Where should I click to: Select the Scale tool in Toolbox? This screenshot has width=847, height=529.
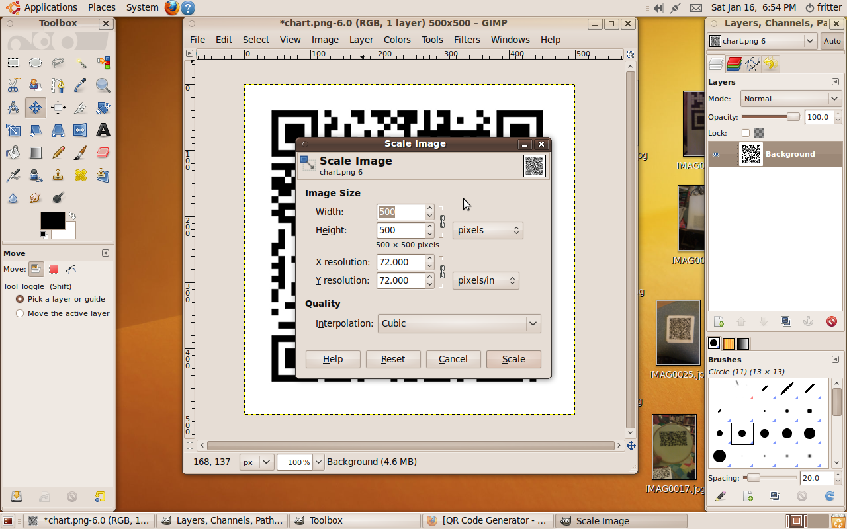[13, 130]
